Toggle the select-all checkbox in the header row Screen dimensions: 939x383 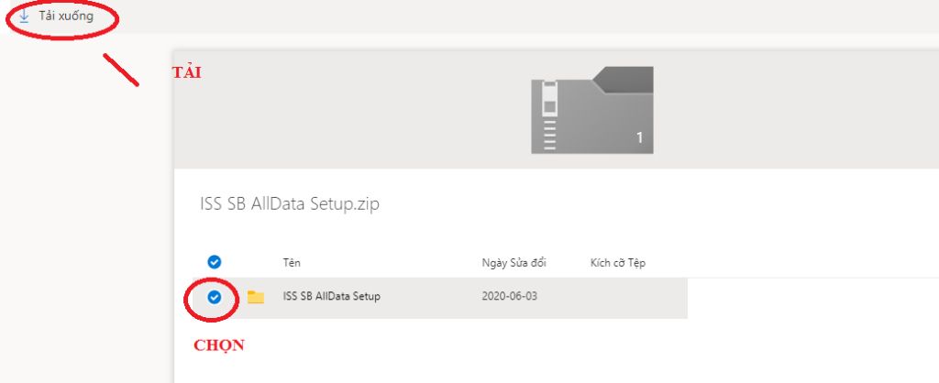coord(215,263)
